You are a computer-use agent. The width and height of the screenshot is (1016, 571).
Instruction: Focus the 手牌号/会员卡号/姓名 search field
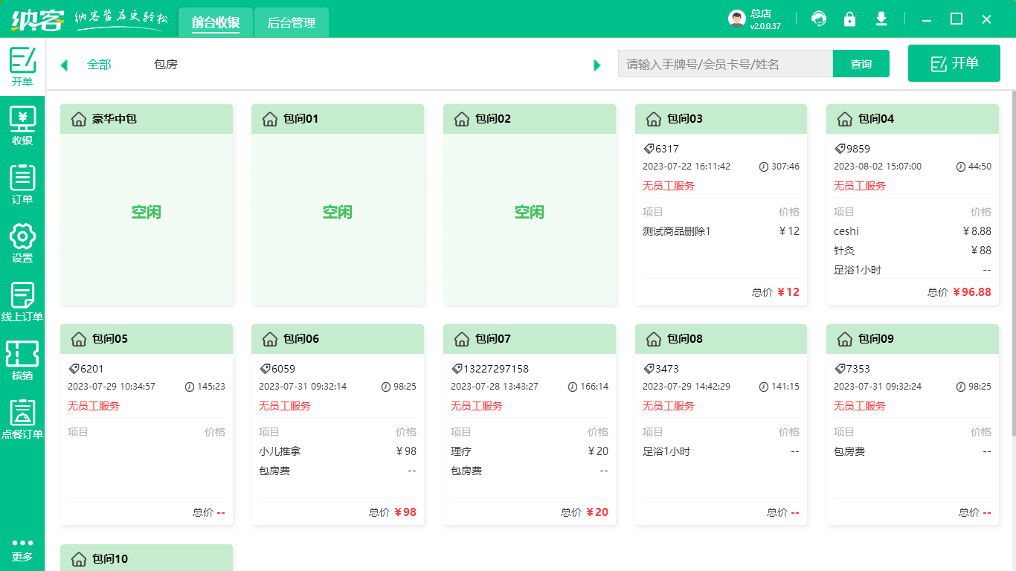(725, 64)
